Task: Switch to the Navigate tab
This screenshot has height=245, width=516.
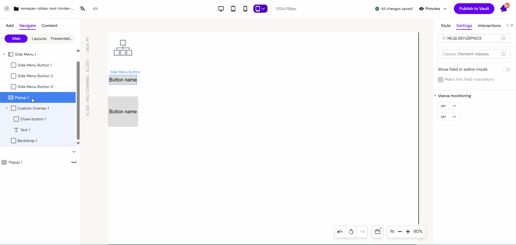Action: click(x=28, y=26)
